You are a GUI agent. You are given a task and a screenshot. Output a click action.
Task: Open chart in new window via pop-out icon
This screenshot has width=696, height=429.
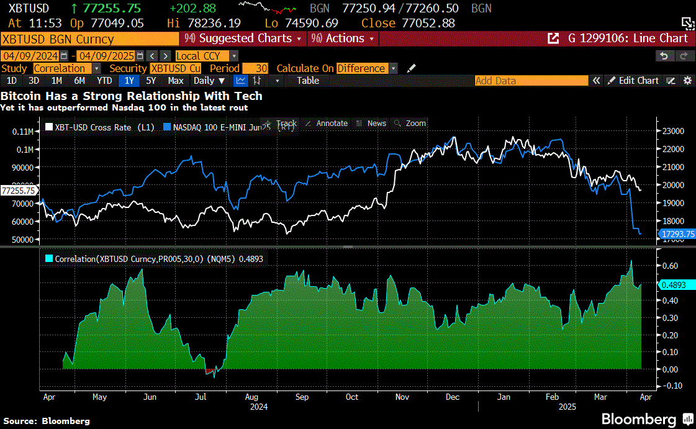coord(553,38)
